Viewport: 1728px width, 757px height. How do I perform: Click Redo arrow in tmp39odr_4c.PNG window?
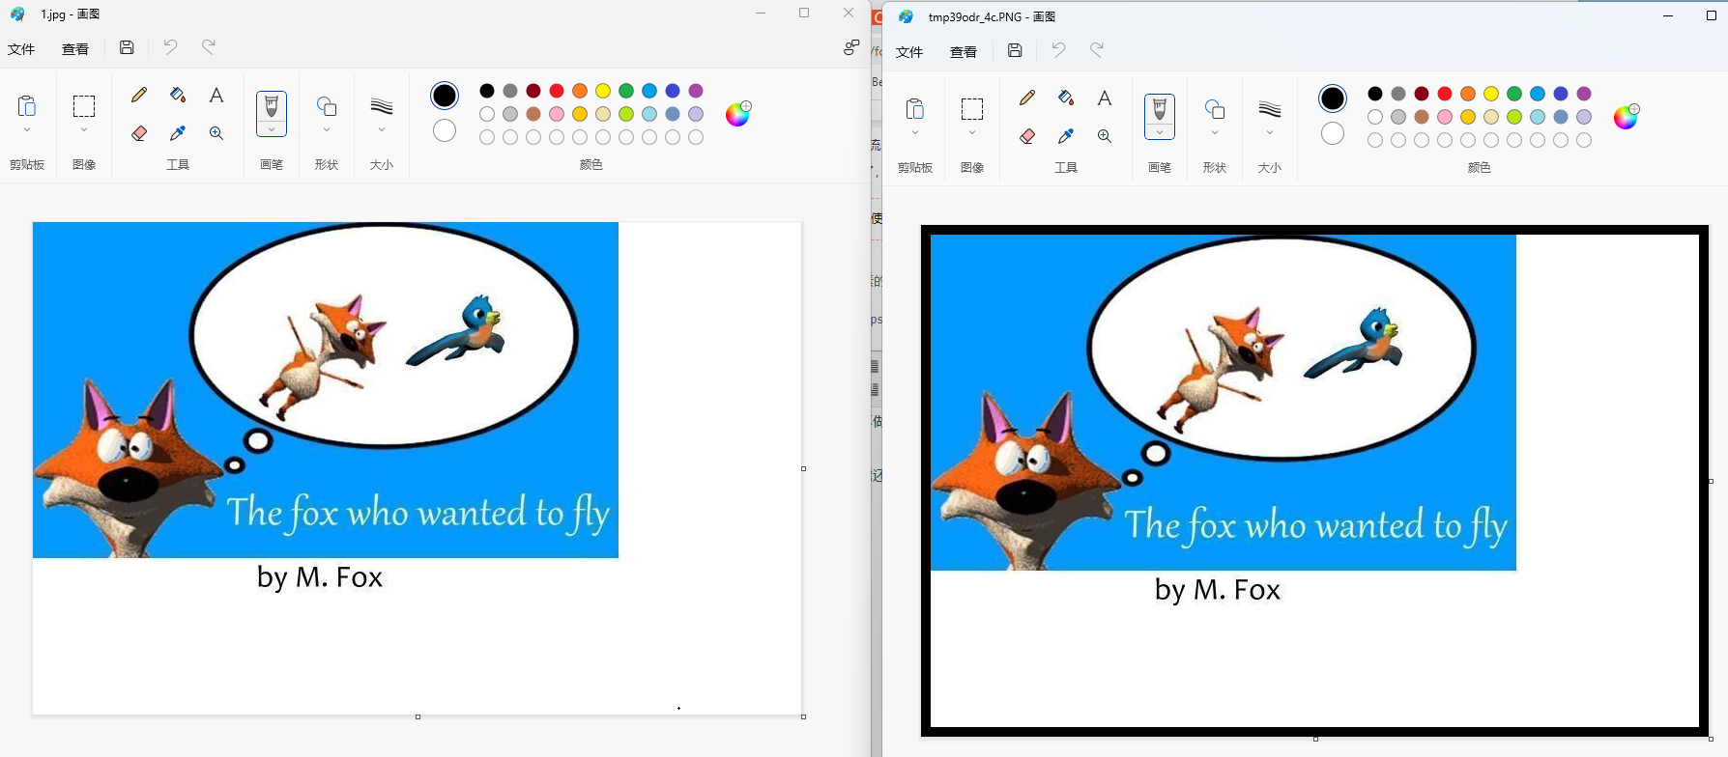coord(1097,49)
